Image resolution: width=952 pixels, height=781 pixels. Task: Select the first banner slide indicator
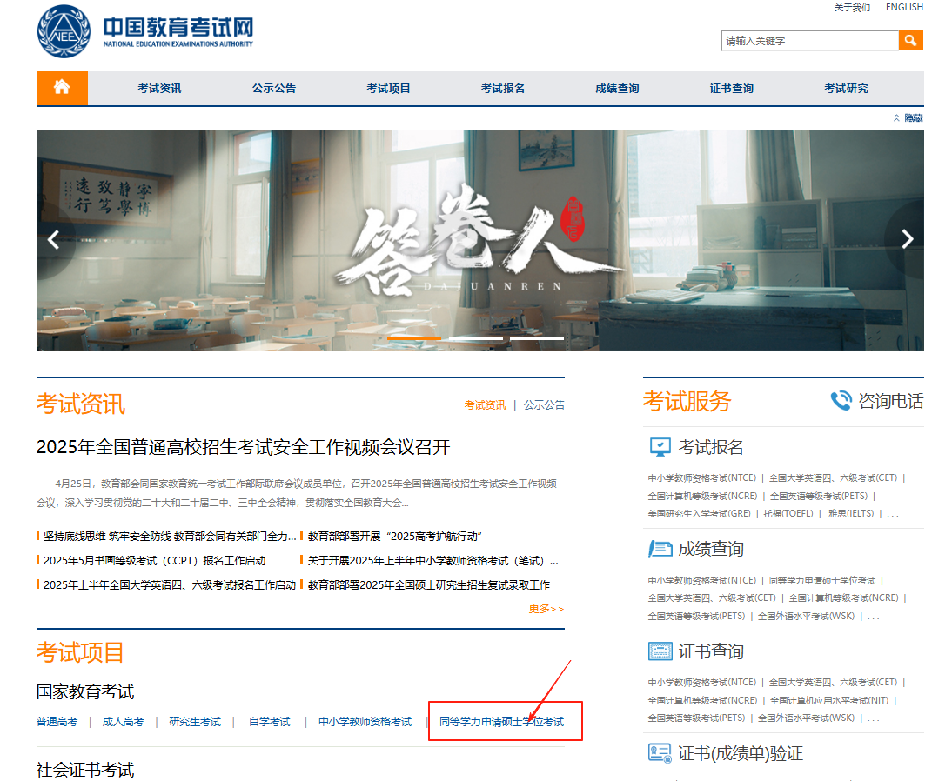click(414, 338)
